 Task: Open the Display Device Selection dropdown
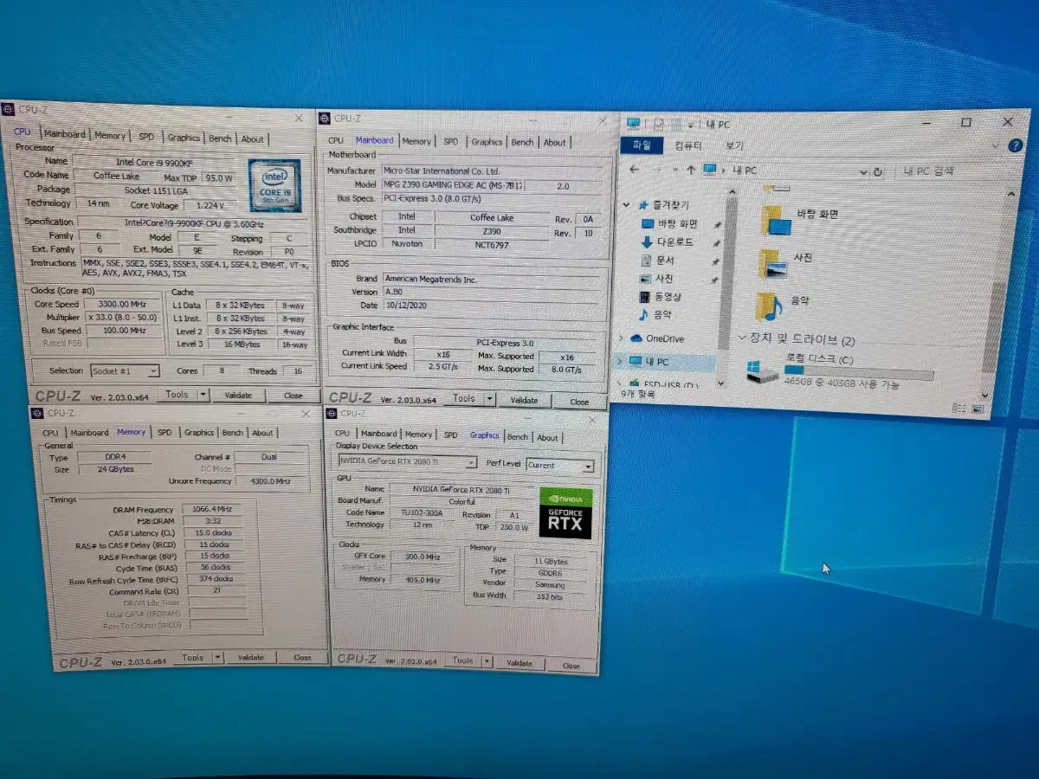(471, 462)
